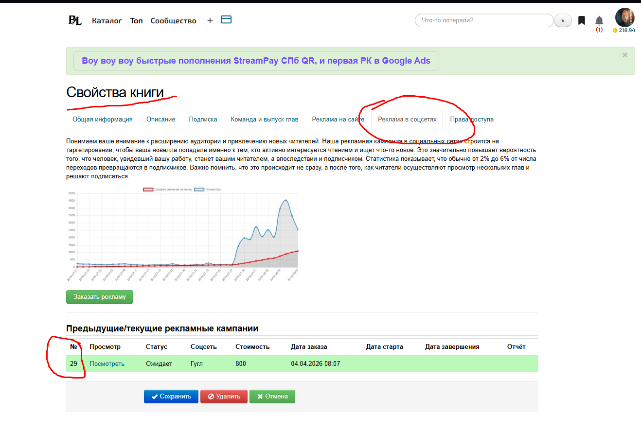Click the blue 'Сохранить' button

171,397
